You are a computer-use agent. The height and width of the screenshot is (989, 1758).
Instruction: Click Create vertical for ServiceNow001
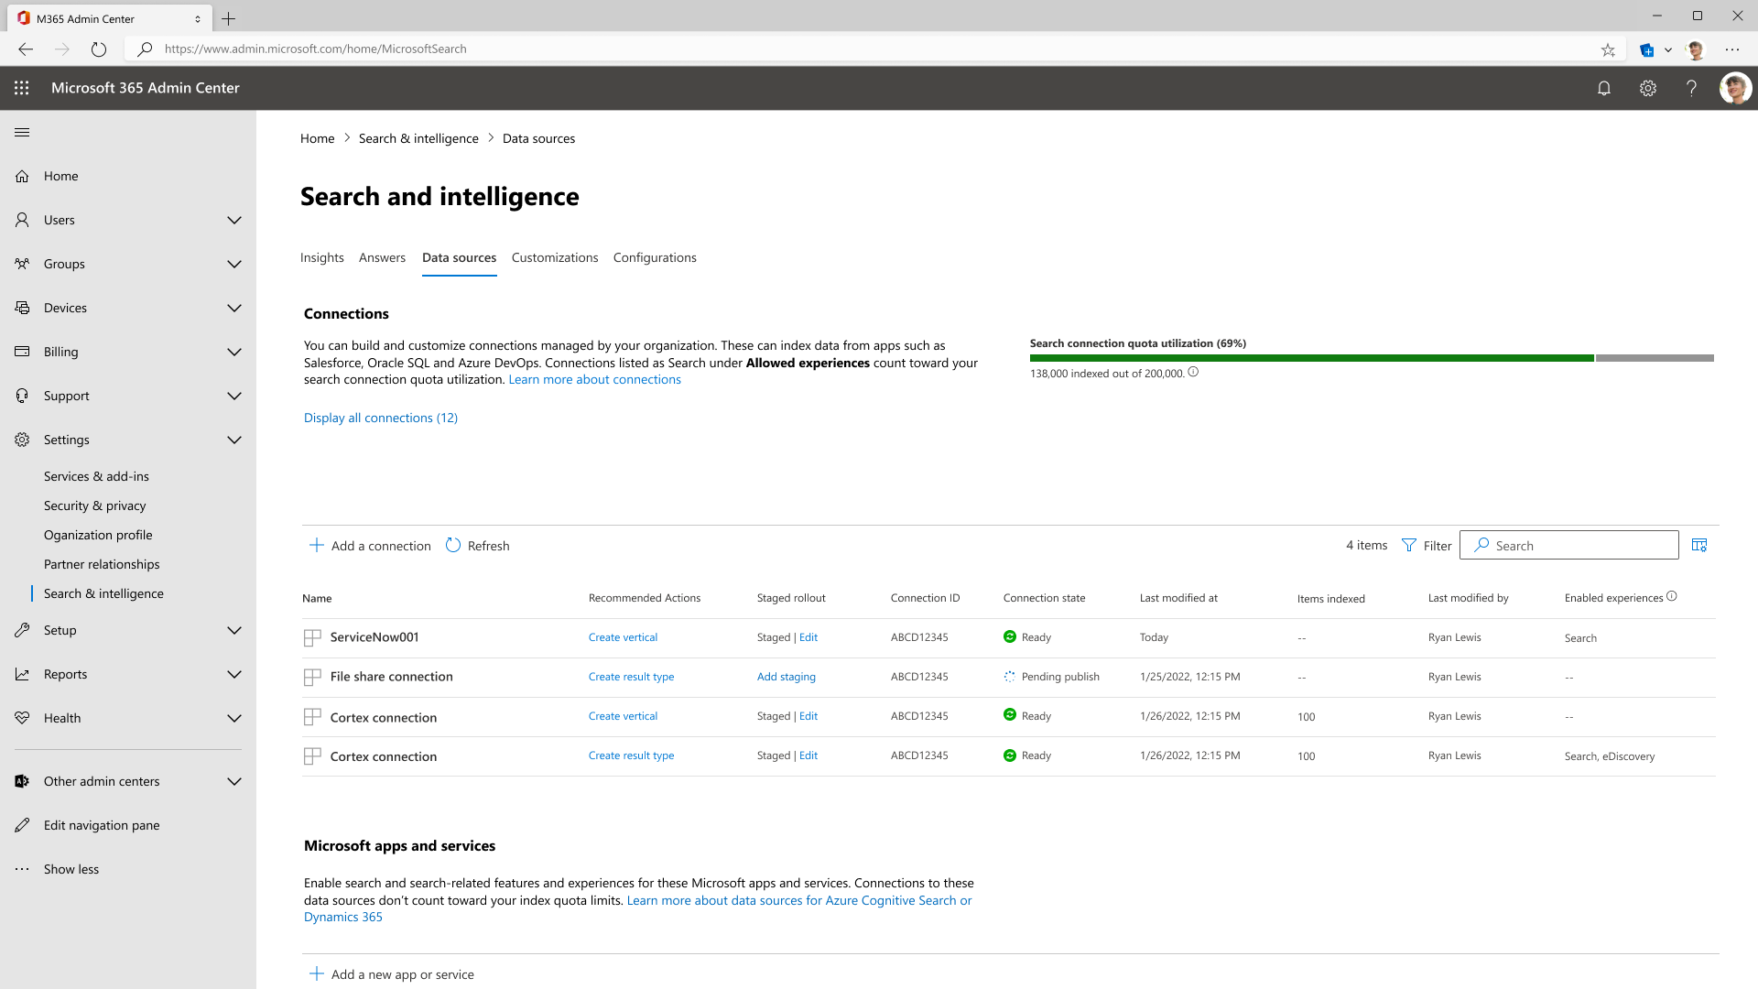tap(622, 636)
